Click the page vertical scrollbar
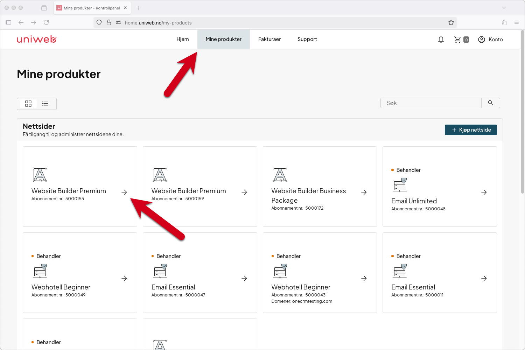Viewport: 525px width, 350px height. coord(522,112)
